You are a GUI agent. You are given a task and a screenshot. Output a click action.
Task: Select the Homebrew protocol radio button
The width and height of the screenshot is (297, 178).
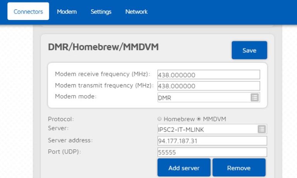pyautogui.click(x=159, y=119)
